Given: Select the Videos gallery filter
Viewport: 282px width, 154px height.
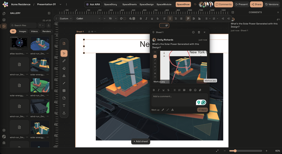Looking at the screenshot, I should [34, 31].
